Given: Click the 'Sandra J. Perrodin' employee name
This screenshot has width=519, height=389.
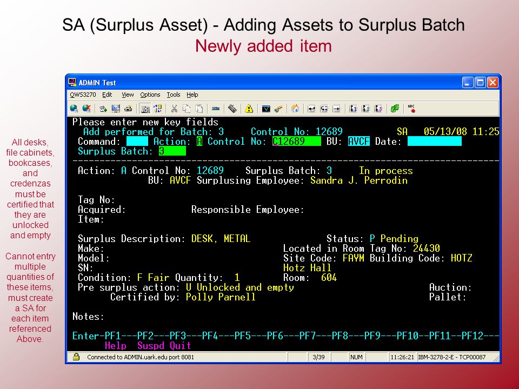Looking at the screenshot, I should point(359,180).
